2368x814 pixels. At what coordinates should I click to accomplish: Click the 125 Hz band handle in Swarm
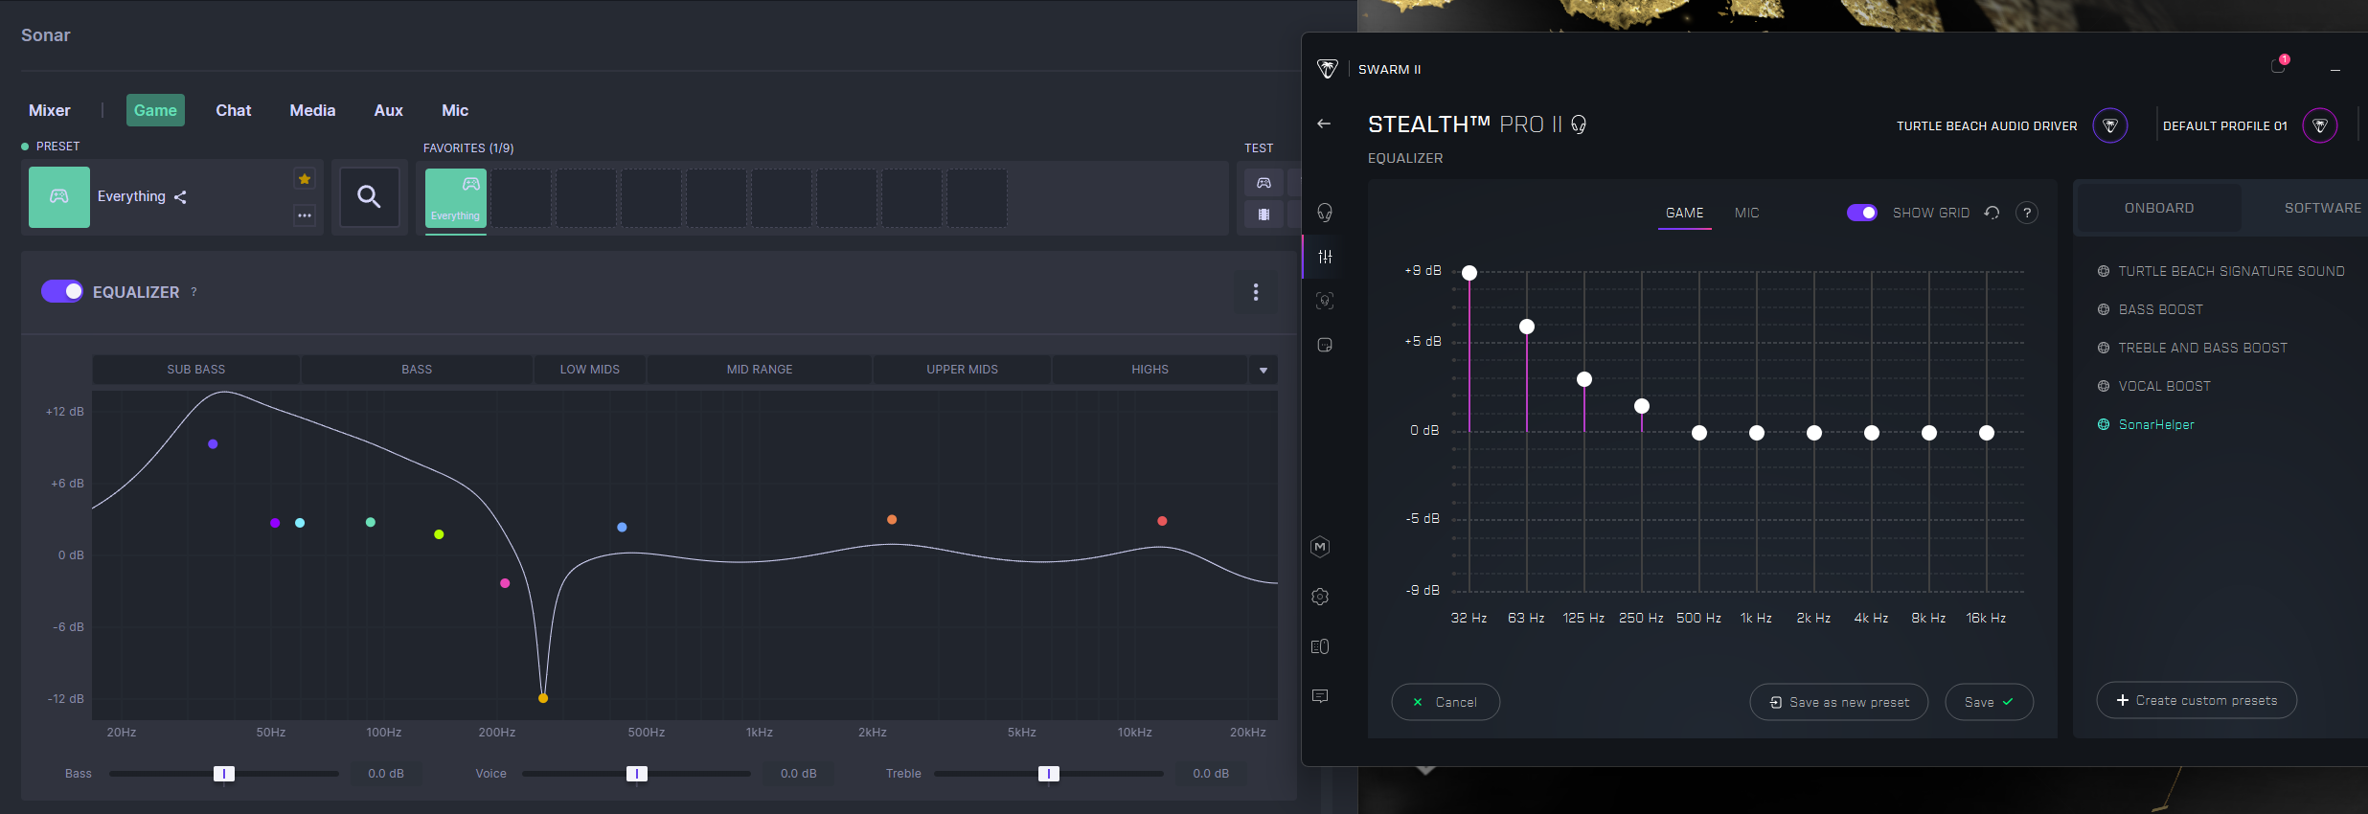1584,379
